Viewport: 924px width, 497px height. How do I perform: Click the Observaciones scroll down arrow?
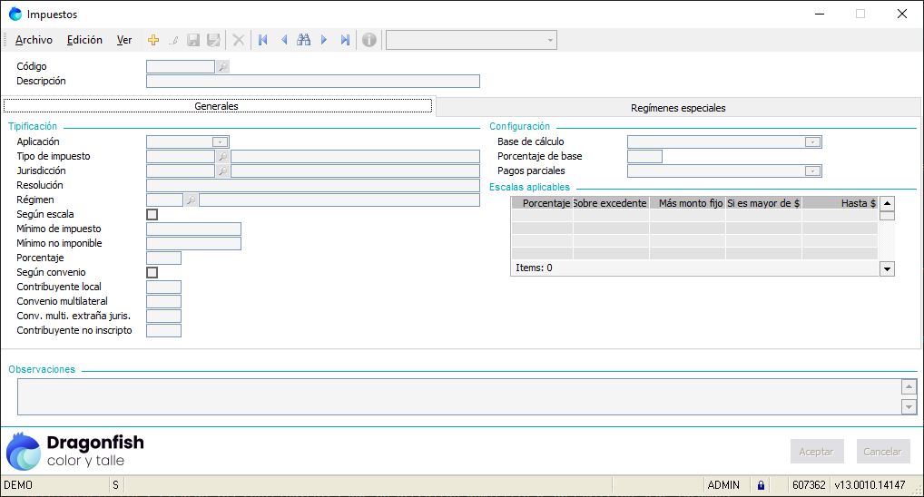[x=909, y=406]
